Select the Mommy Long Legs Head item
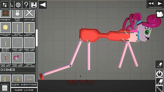 [17, 58]
